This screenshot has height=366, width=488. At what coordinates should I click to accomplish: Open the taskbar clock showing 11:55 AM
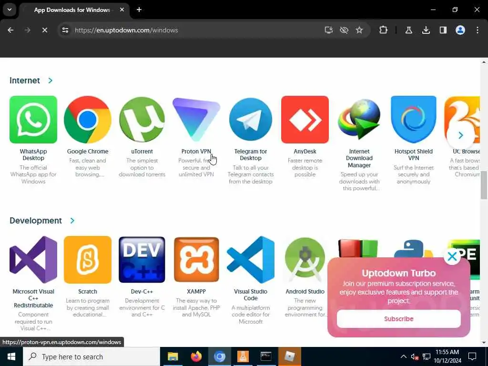point(447,356)
